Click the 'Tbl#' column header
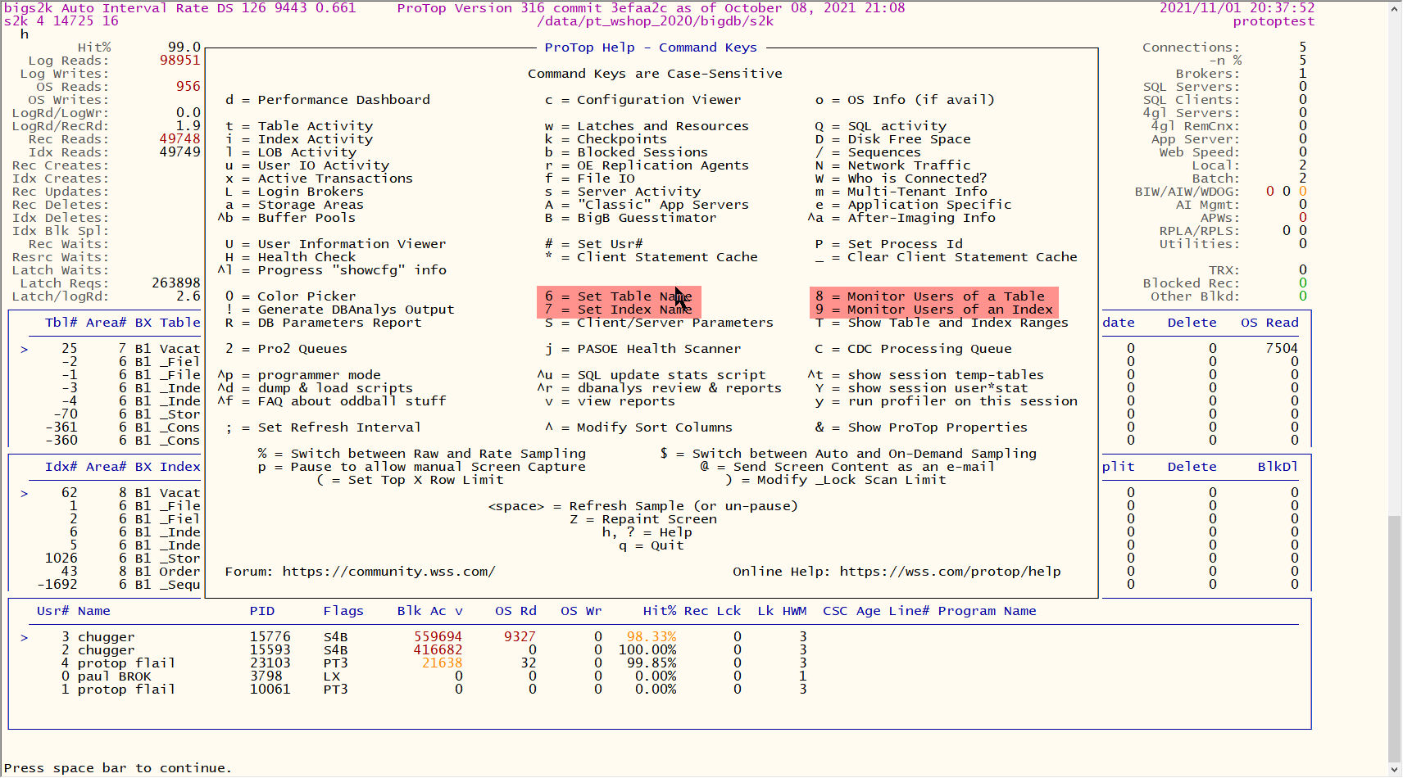 coord(61,323)
